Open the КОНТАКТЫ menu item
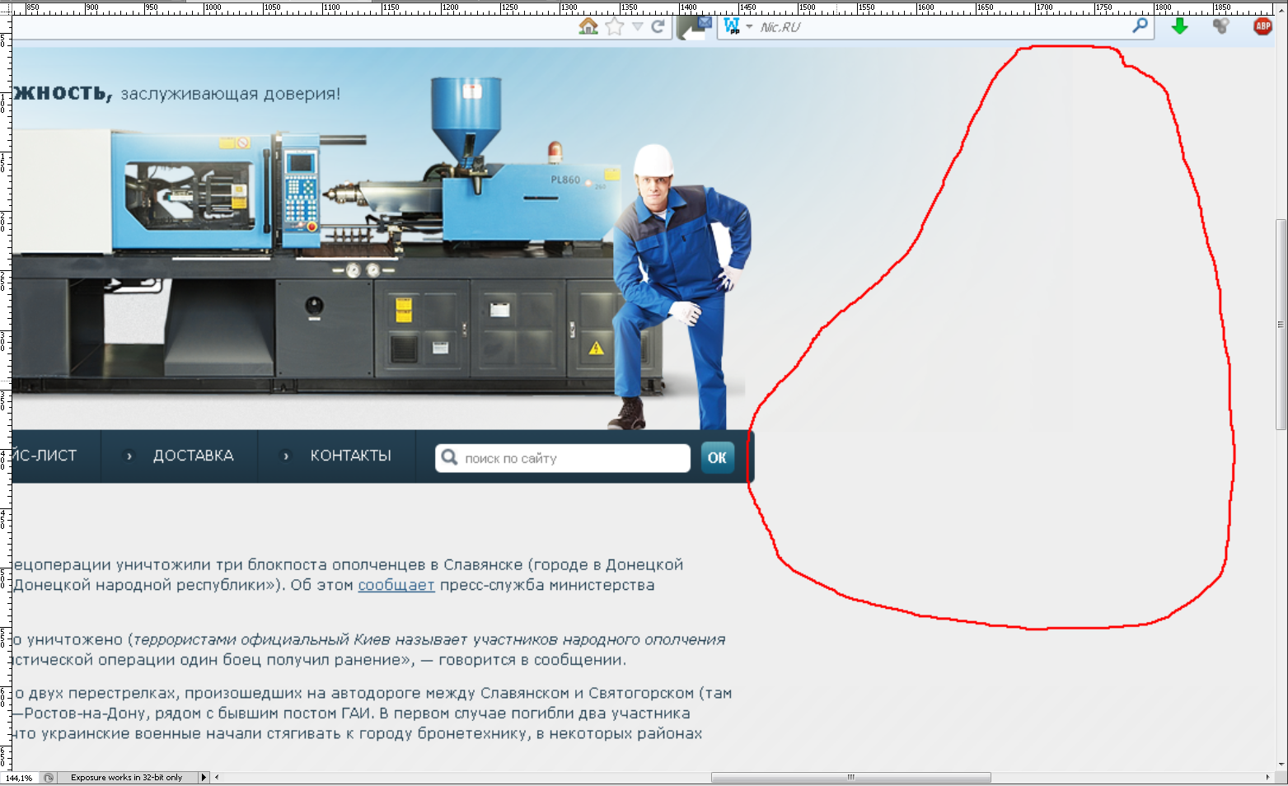This screenshot has width=1288, height=786. tap(350, 456)
